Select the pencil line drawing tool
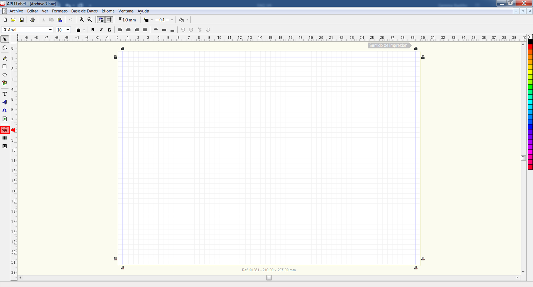The image size is (533, 287). point(5,58)
